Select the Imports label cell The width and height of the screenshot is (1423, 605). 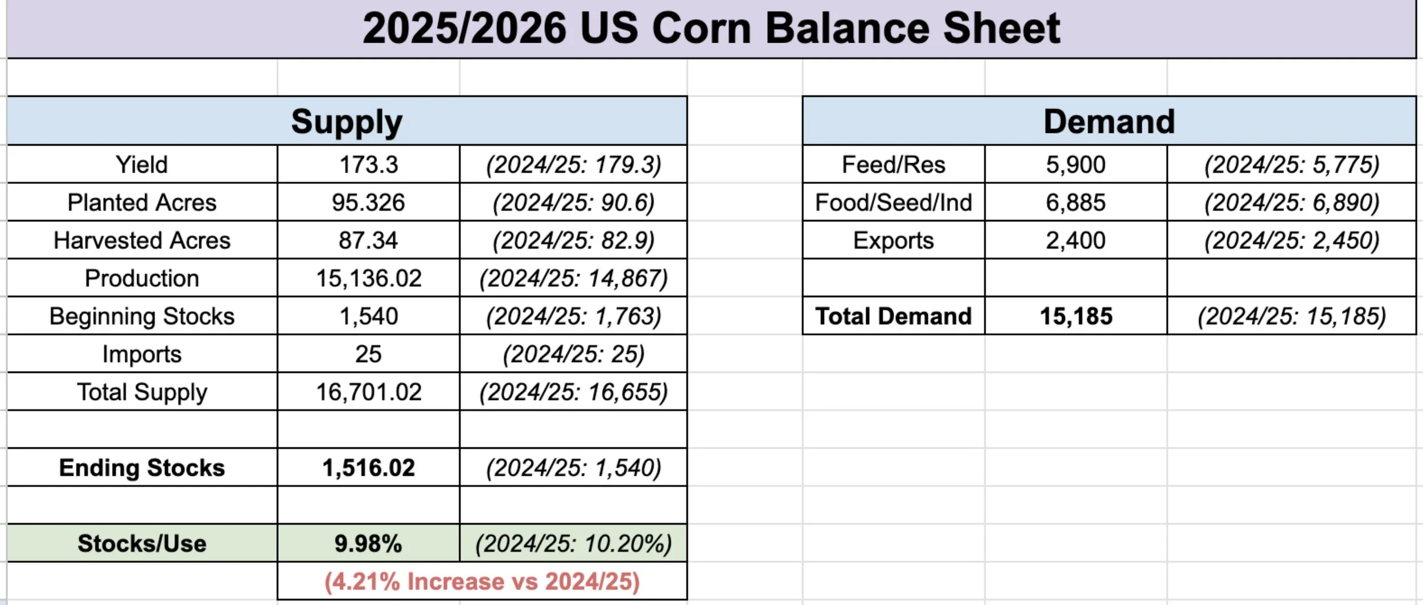click(x=142, y=354)
